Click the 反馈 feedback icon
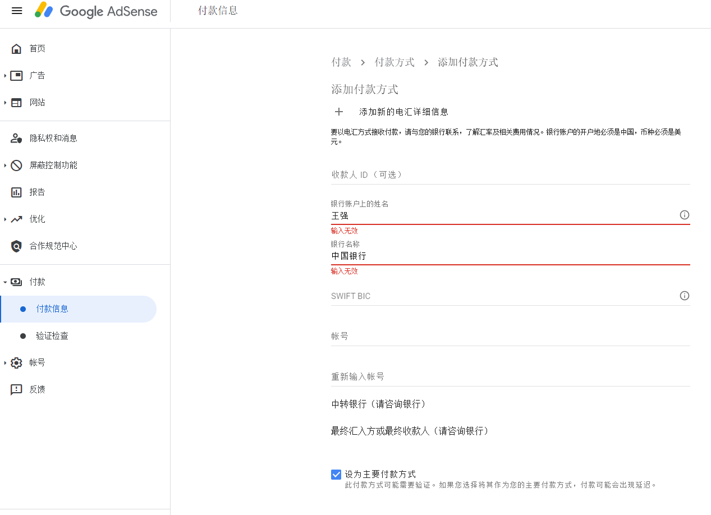This screenshot has width=711, height=515. pyautogui.click(x=16, y=390)
